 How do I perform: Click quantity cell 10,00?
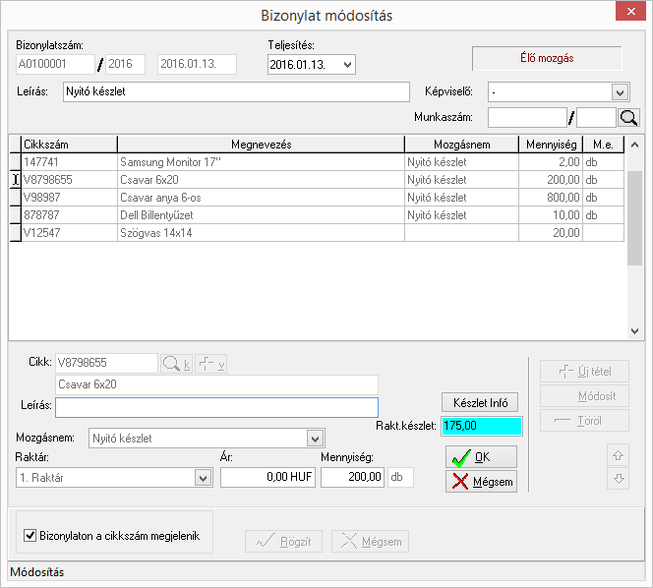(551, 215)
